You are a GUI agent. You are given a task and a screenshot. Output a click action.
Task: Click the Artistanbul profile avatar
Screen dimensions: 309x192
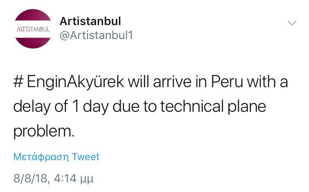click(x=33, y=29)
